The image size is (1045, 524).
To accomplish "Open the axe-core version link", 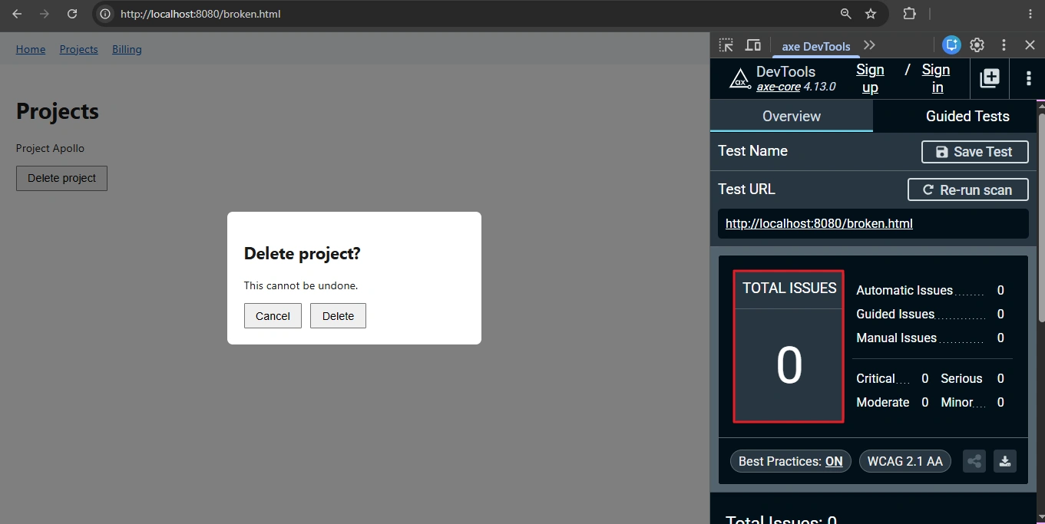I will [x=779, y=87].
